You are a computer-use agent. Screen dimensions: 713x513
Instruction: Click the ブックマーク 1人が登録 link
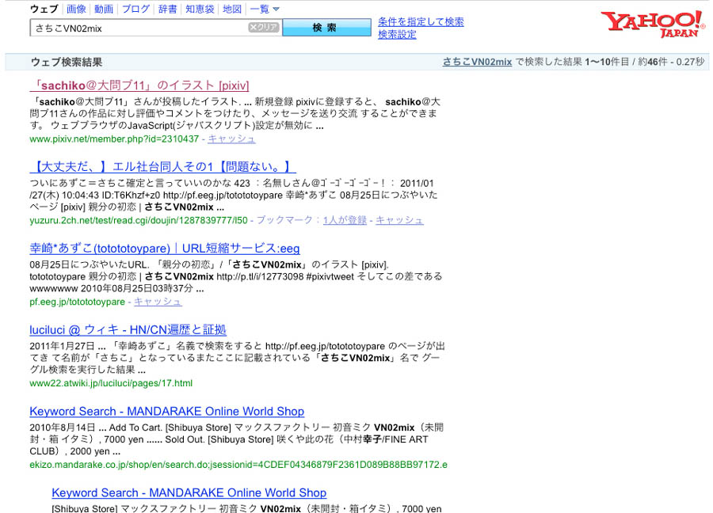pos(345,220)
